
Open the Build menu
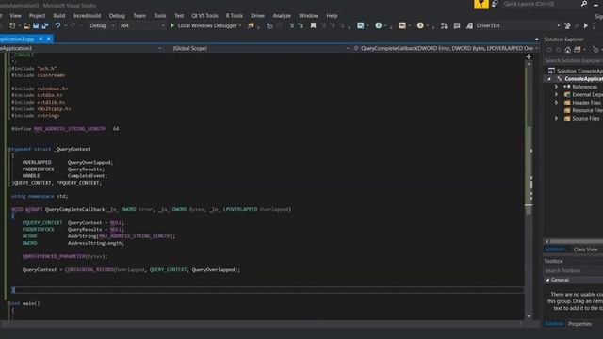tap(58, 16)
